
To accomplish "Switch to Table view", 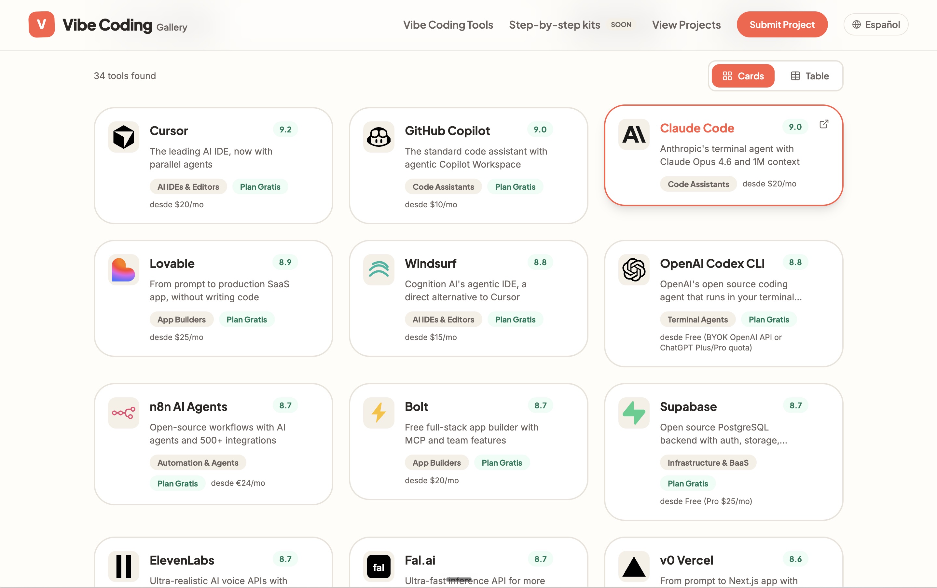I will tap(810, 76).
